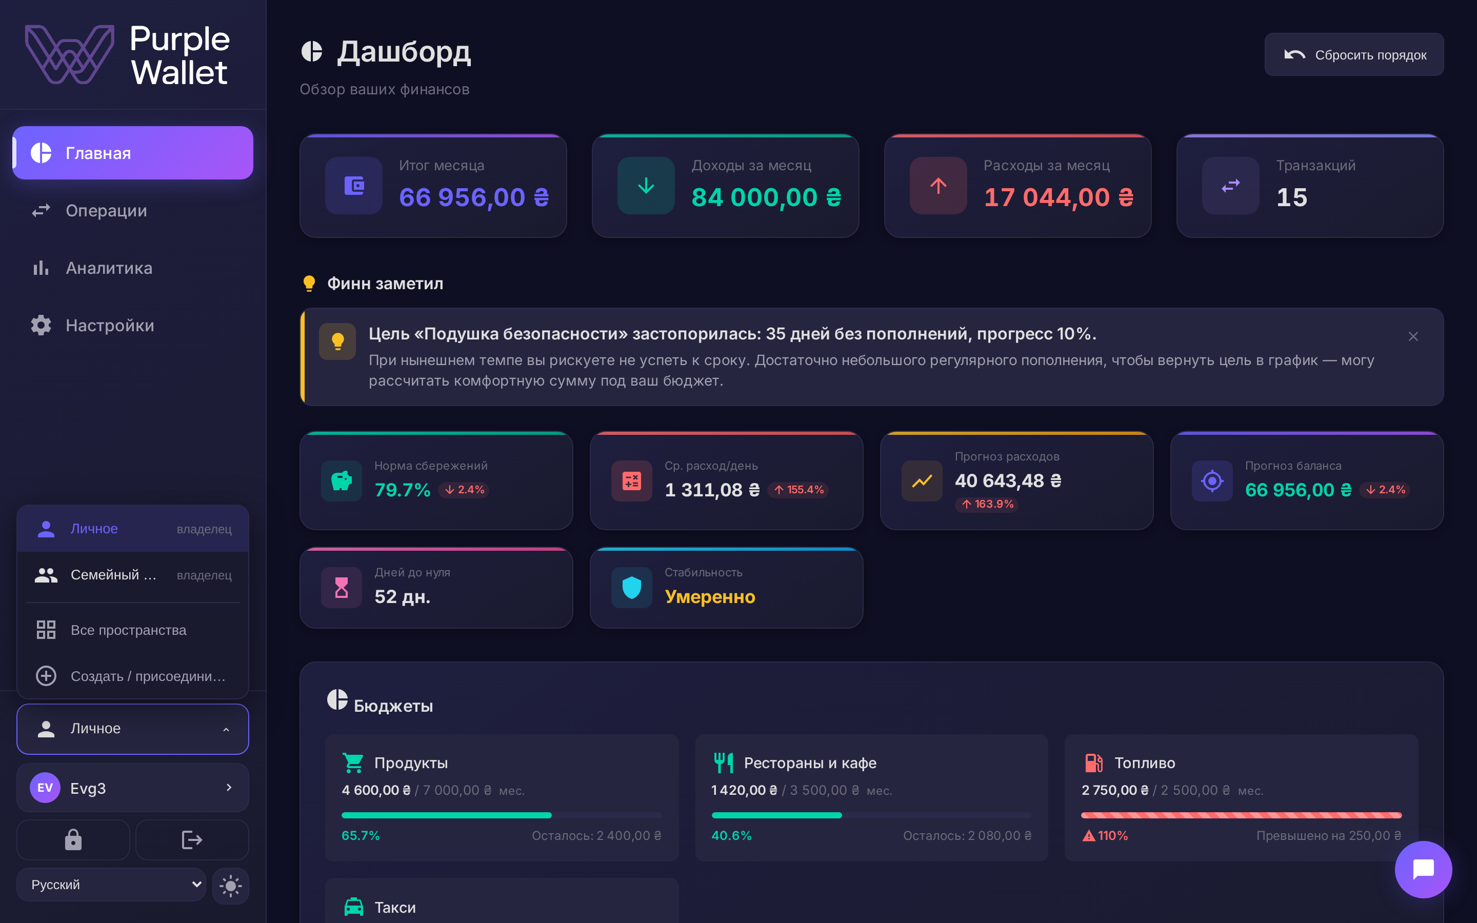1477x923 pixels.
Task: Click the down arrow icon in Доходы card
Action: 646,186
